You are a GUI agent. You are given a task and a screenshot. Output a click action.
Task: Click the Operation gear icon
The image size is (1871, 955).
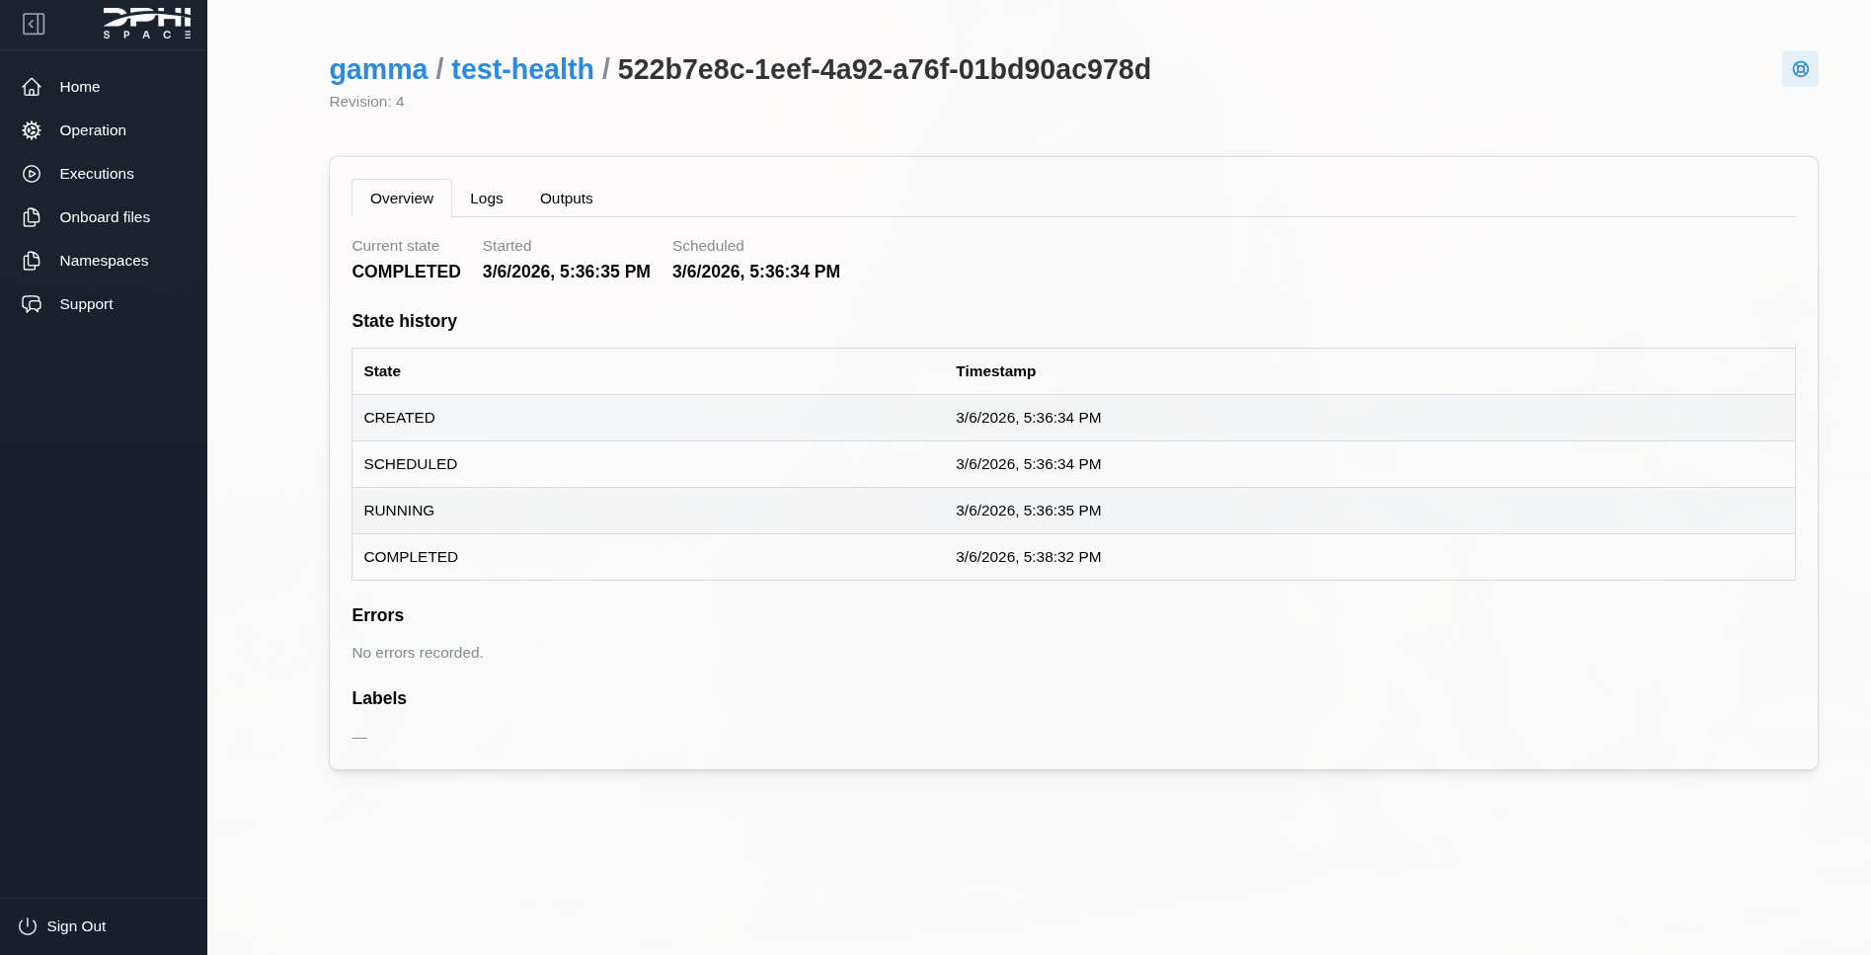32,130
